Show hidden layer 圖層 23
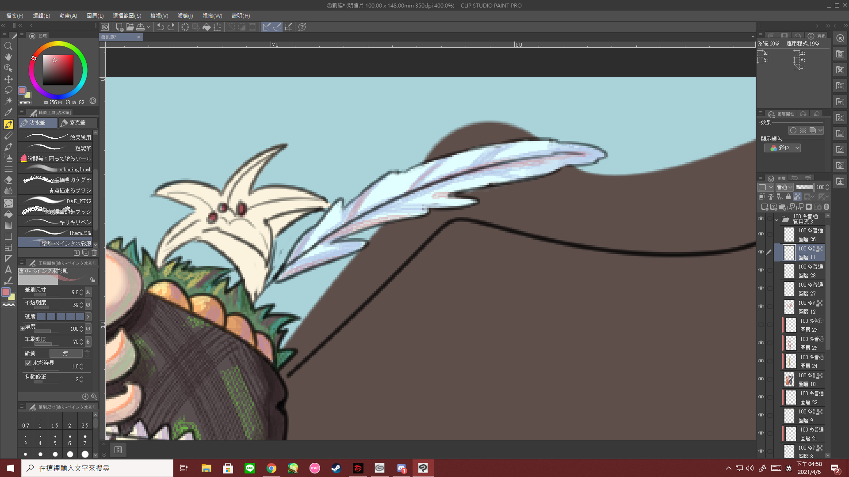The height and width of the screenshot is (477, 849). click(x=761, y=325)
